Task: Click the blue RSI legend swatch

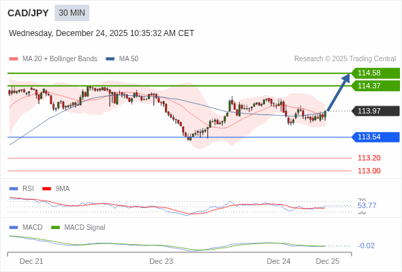Action: [x=14, y=189]
